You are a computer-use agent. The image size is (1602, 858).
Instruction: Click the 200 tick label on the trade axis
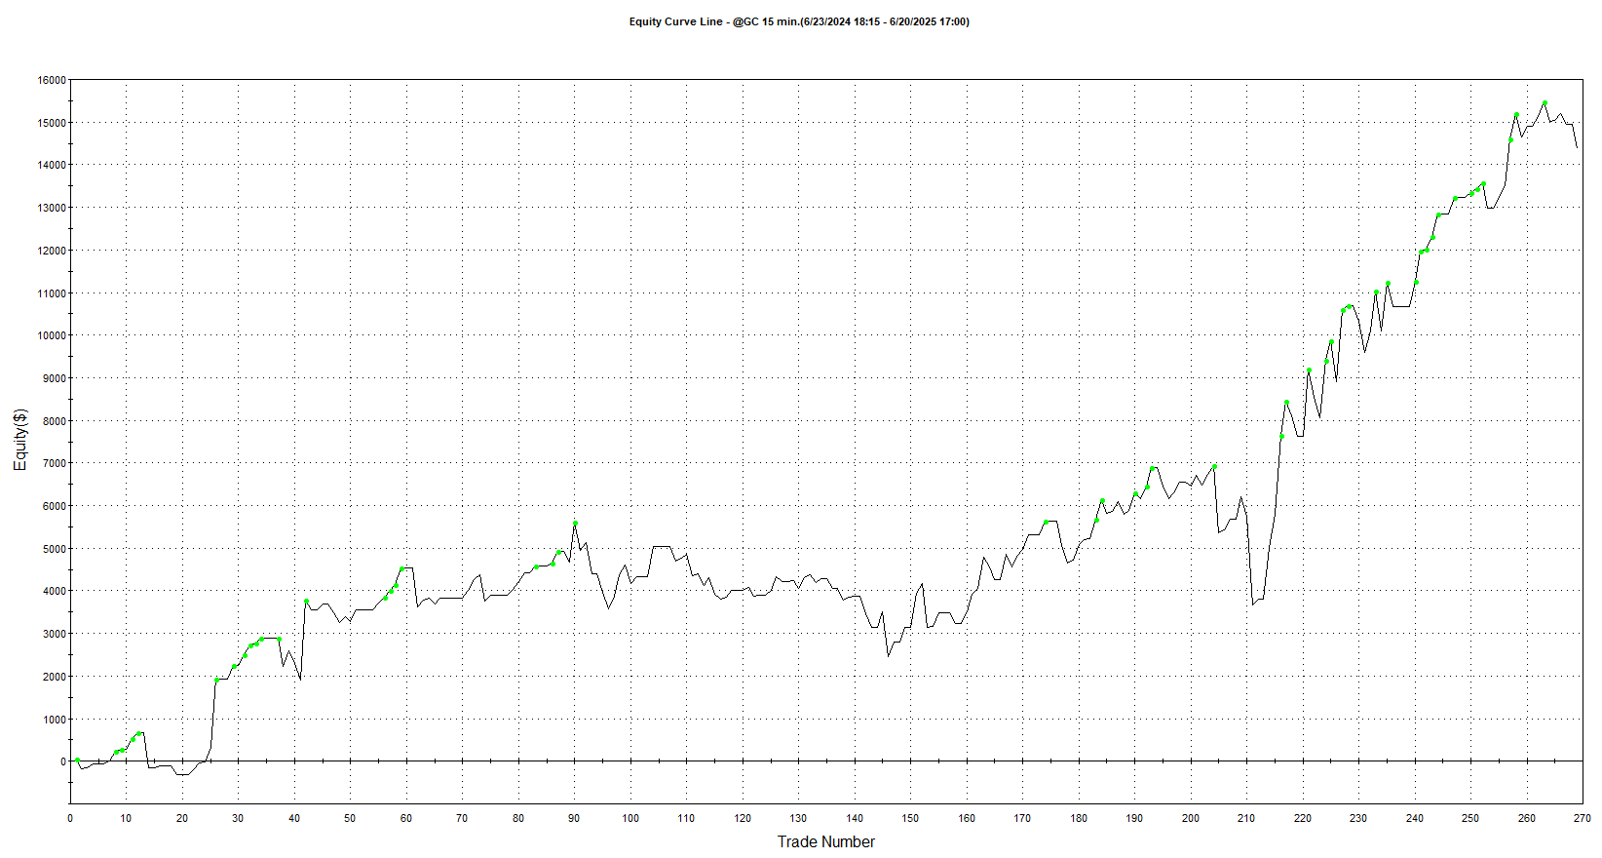(1191, 819)
